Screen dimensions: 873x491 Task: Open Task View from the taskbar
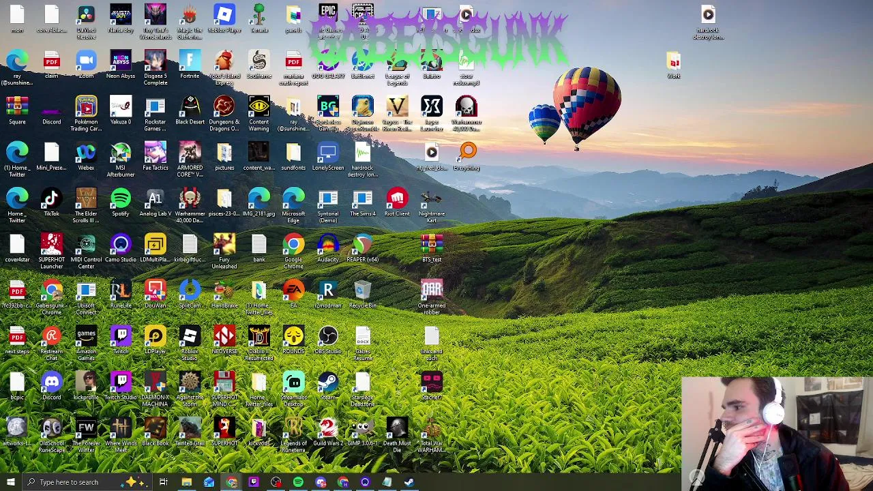tap(164, 482)
